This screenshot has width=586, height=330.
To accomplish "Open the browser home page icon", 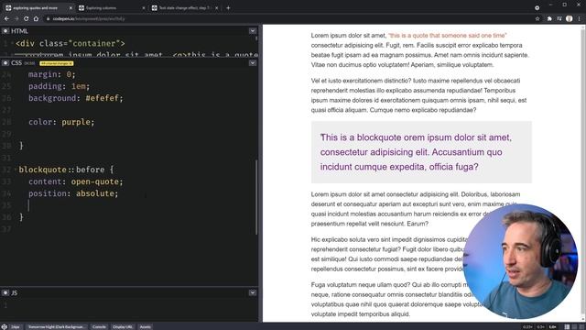I will (36, 18).
